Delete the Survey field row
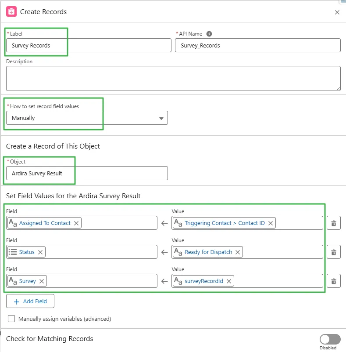 click(334, 281)
